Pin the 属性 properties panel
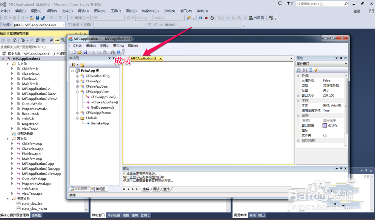 [x=341, y=58]
